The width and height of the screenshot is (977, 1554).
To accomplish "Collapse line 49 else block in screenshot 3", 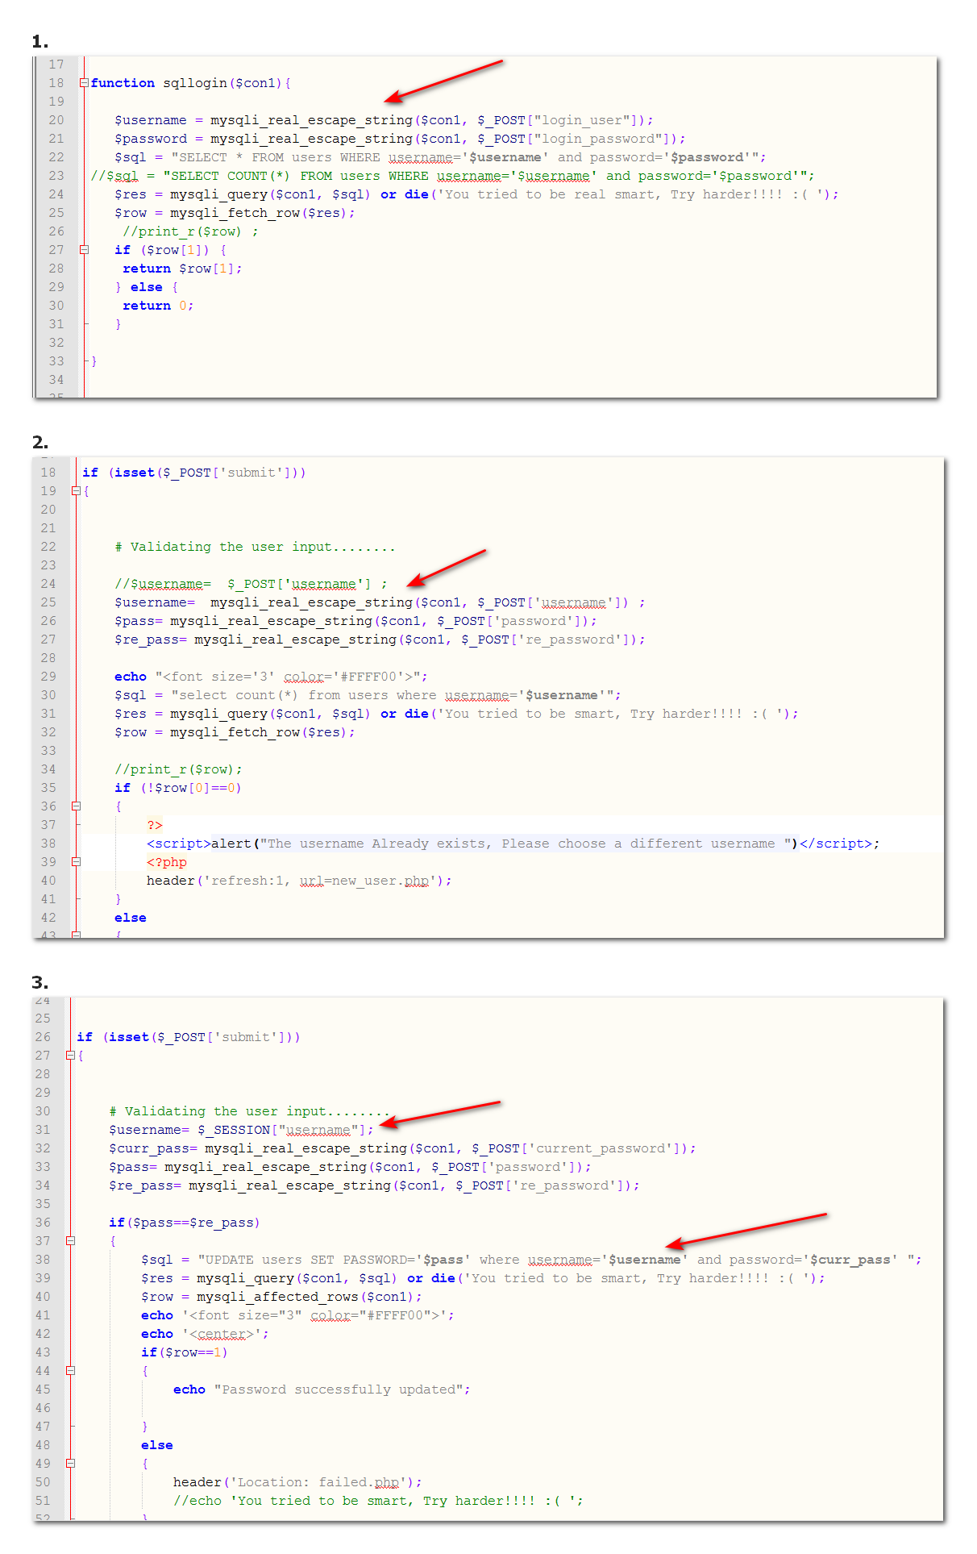I will tap(70, 1464).
